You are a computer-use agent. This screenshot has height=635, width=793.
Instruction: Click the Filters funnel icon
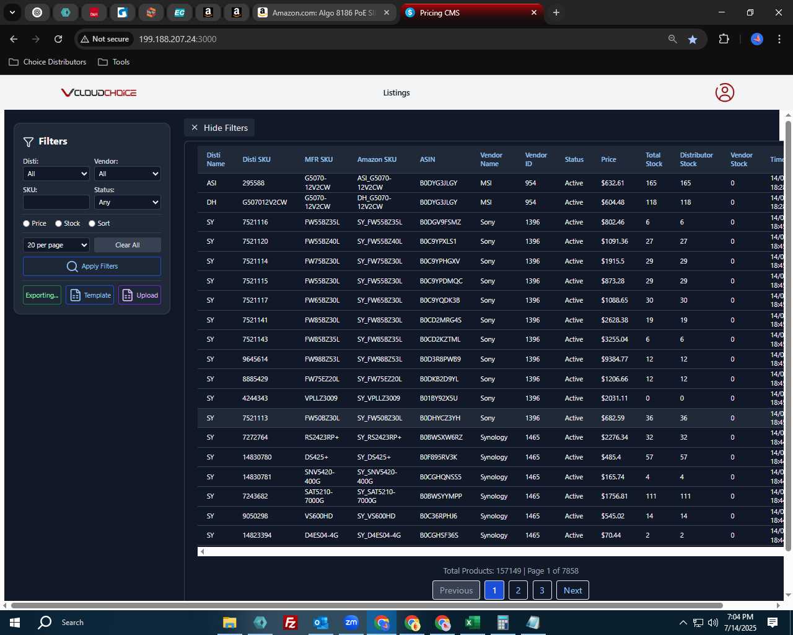point(28,142)
